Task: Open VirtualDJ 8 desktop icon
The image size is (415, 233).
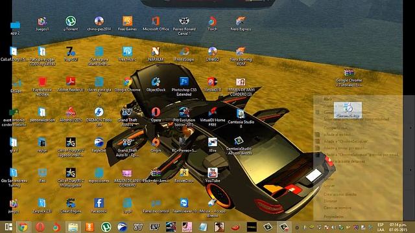Action: [212, 84]
